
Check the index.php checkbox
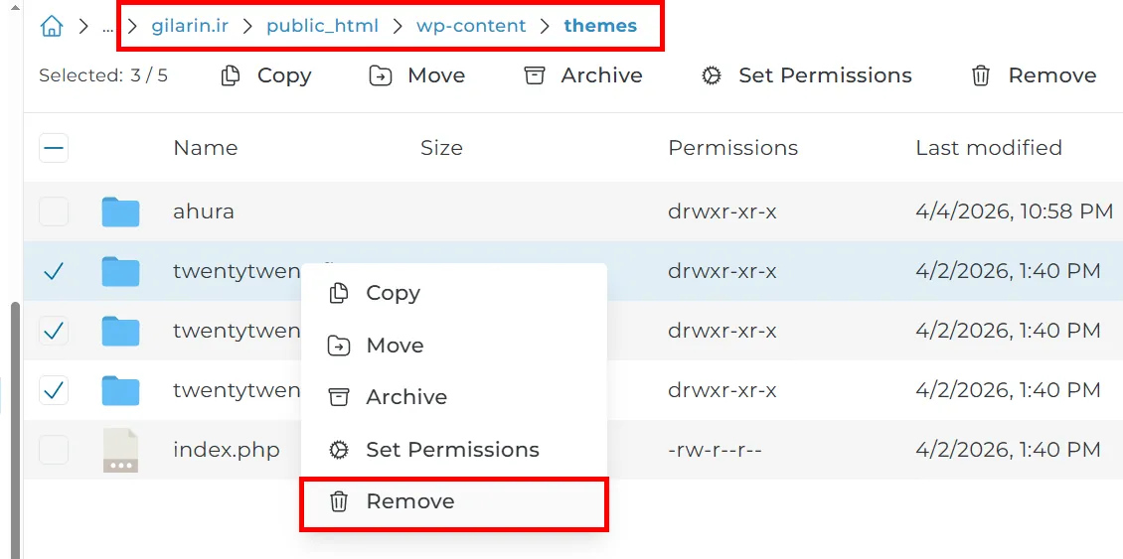pyautogui.click(x=54, y=450)
